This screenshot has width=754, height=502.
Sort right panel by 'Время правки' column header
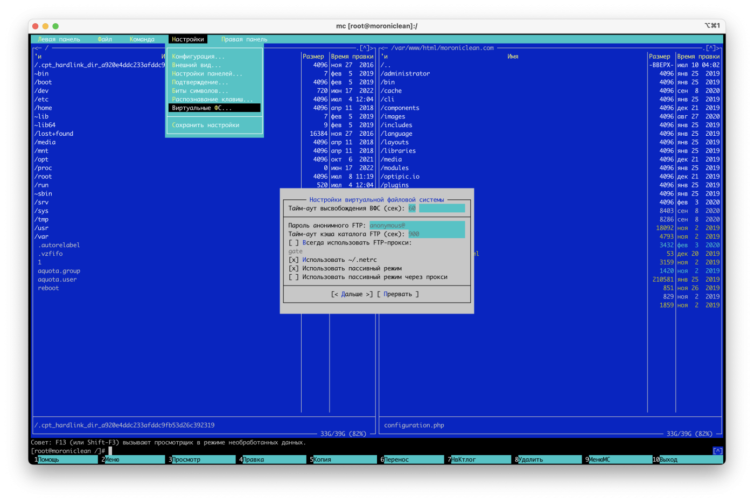coord(698,57)
